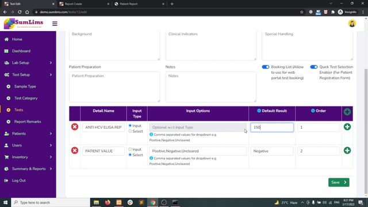Log Out from the sidebar

pos(19,181)
